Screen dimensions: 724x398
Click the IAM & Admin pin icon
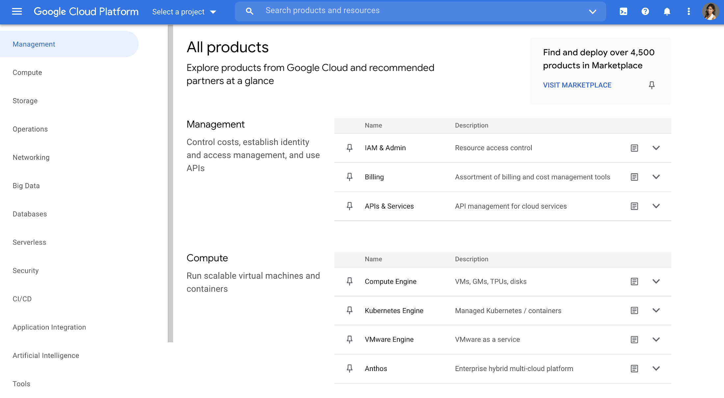[349, 148]
